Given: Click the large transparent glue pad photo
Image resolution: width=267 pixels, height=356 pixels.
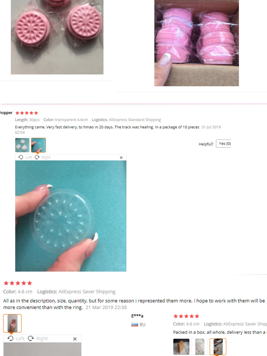Looking at the screenshot, I should (71, 216).
